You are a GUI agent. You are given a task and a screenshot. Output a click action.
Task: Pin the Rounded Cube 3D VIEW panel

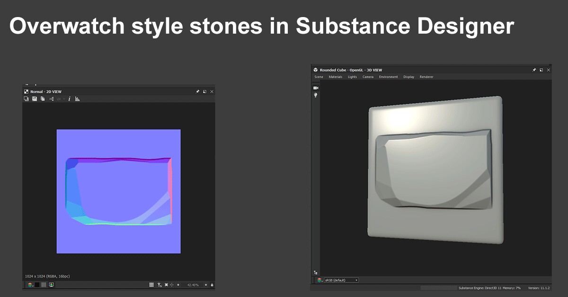click(535, 70)
